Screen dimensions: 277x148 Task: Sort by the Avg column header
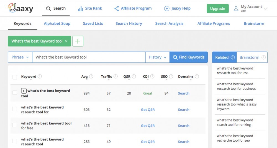[x=84, y=77]
